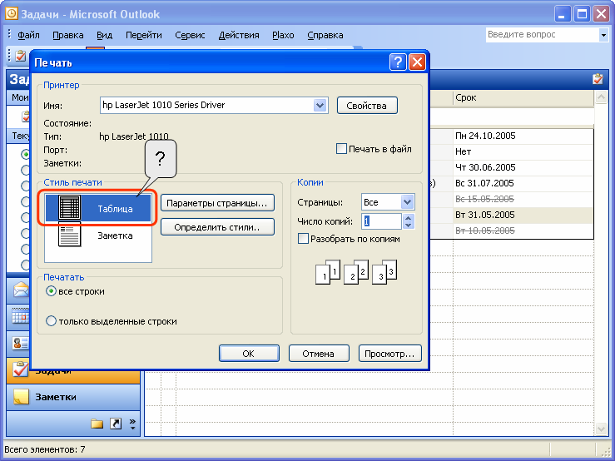This screenshot has height=461, width=615.
Task: Click the task list scroll-down arrow
Action: (x=601, y=429)
